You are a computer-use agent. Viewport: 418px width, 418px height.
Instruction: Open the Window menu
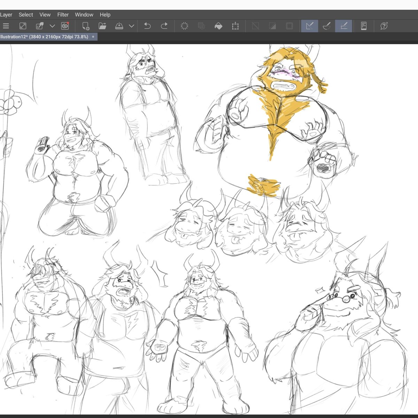click(84, 15)
